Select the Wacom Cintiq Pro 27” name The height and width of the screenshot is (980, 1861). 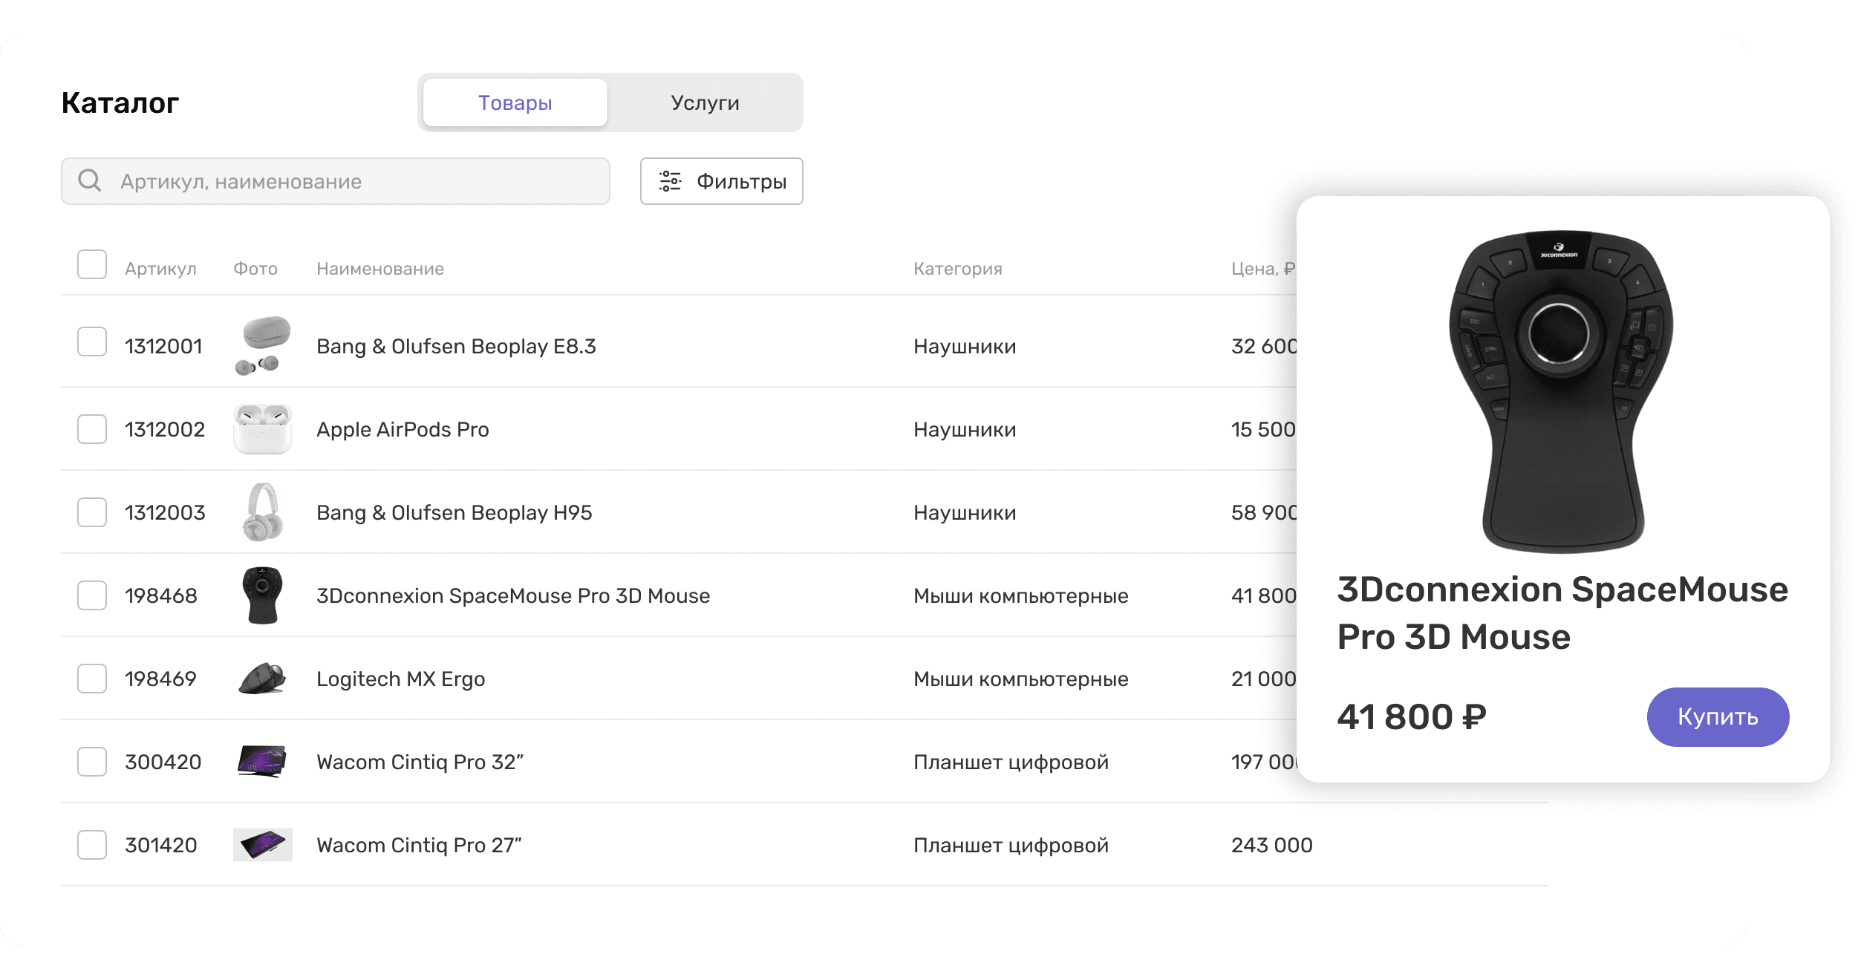click(x=420, y=845)
